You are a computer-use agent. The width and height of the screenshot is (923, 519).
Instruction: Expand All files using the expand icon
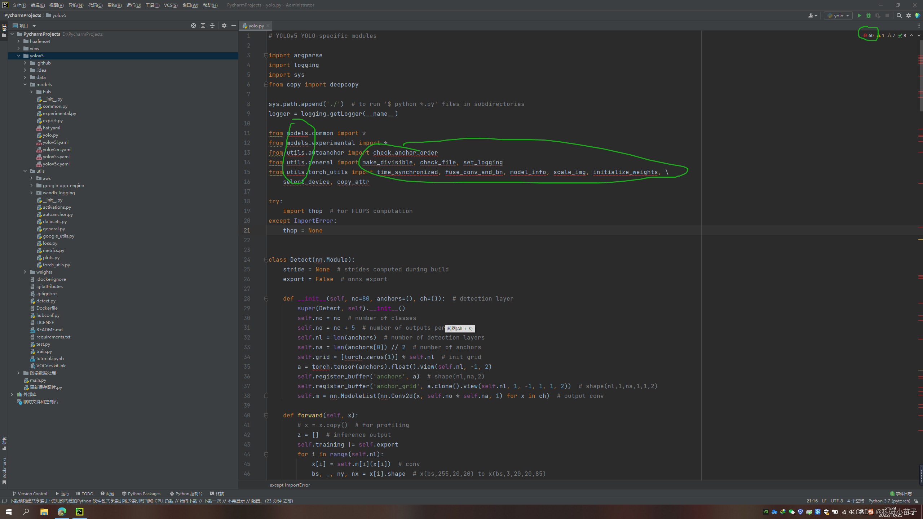[203, 26]
